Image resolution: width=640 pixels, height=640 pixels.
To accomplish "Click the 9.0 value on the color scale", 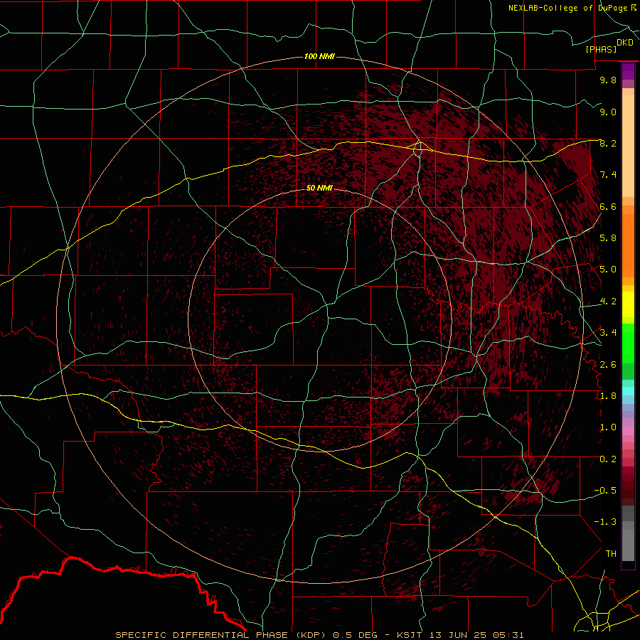I will 608,112.
